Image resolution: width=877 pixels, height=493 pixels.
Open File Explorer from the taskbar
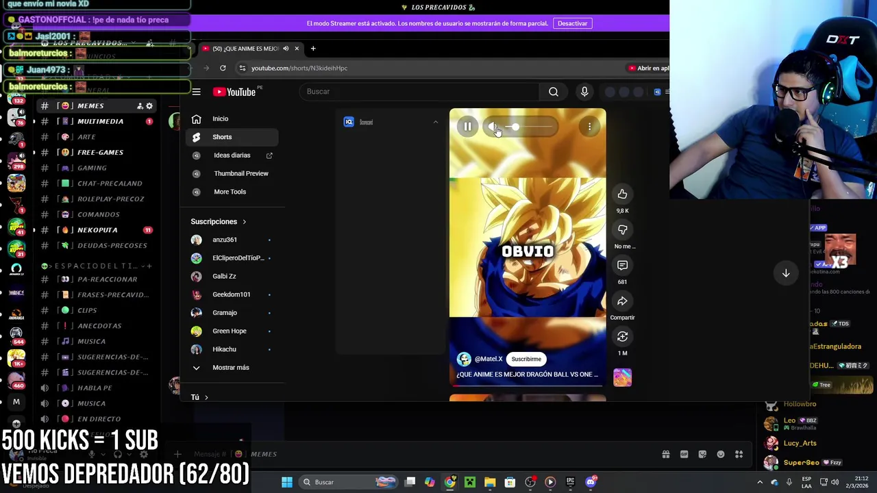point(490,482)
